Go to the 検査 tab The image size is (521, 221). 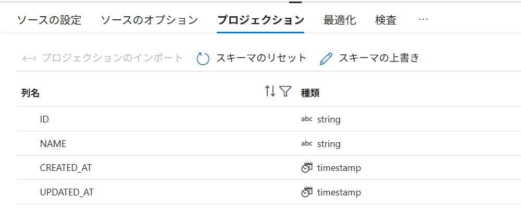click(386, 20)
